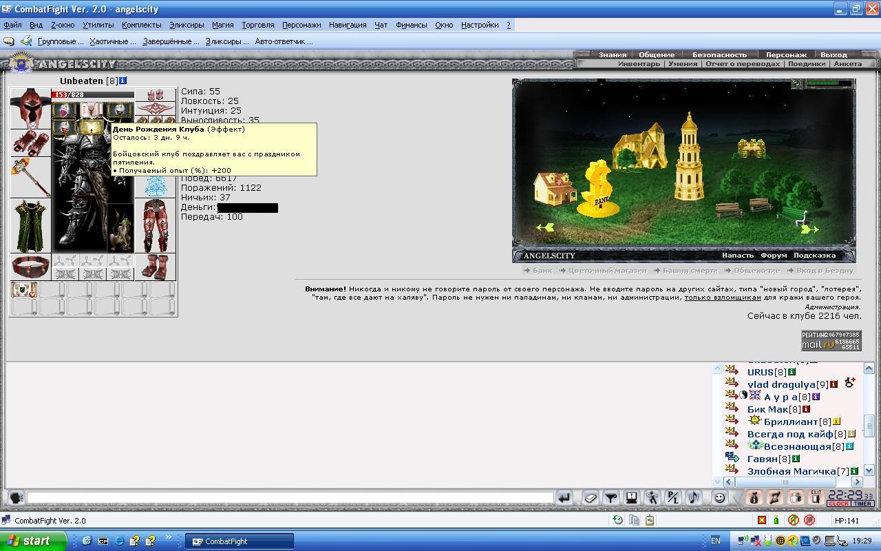881x551 pixels.
Task: Click the right green arrow on city map
Action: click(x=809, y=229)
